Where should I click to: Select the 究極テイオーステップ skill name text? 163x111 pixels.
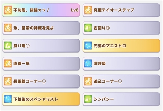click(114, 10)
